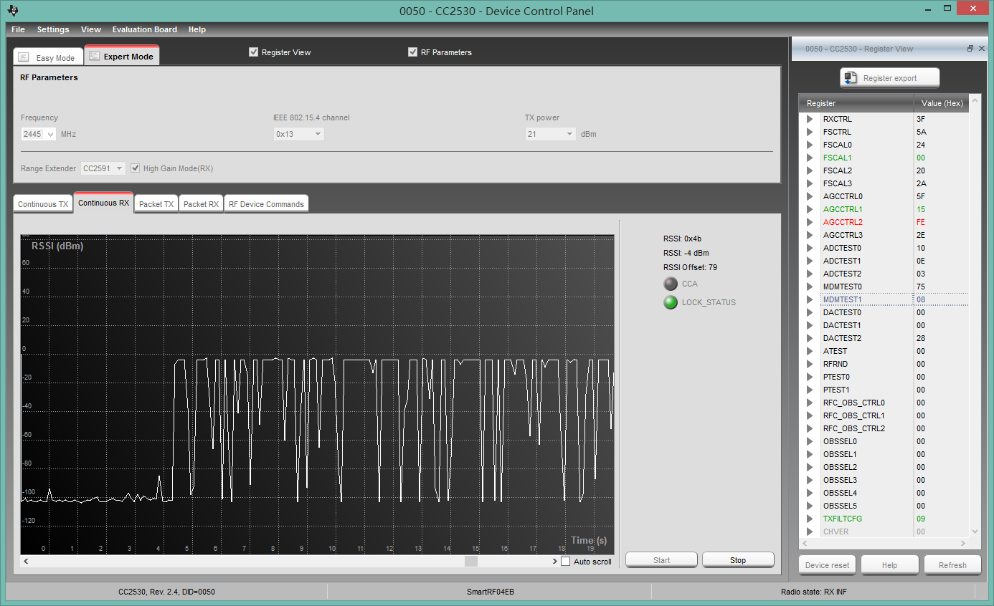
Task: Click the register list scroll down arrow
Action: (x=975, y=532)
